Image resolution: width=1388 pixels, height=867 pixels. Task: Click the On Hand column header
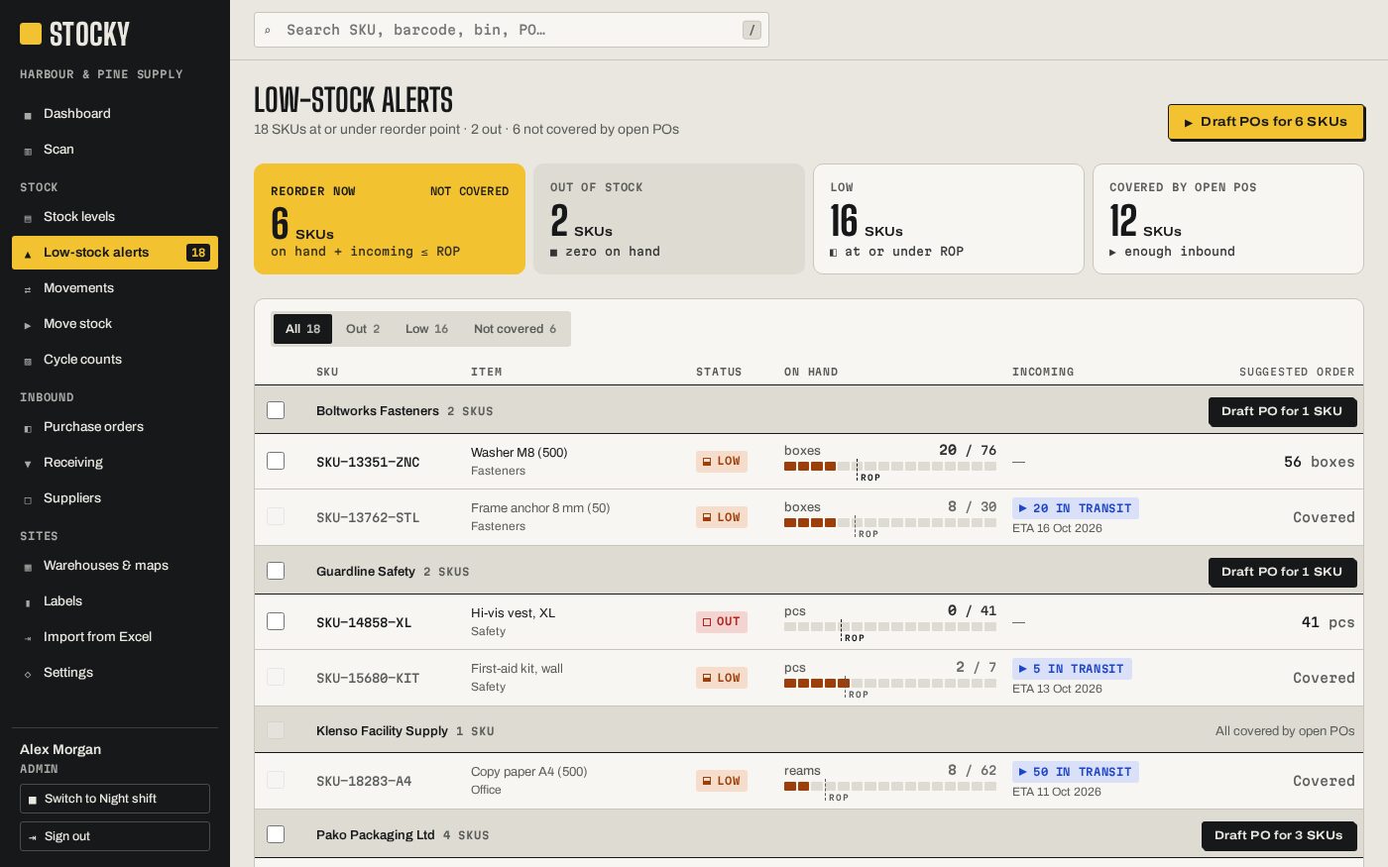(x=811, y=372)
